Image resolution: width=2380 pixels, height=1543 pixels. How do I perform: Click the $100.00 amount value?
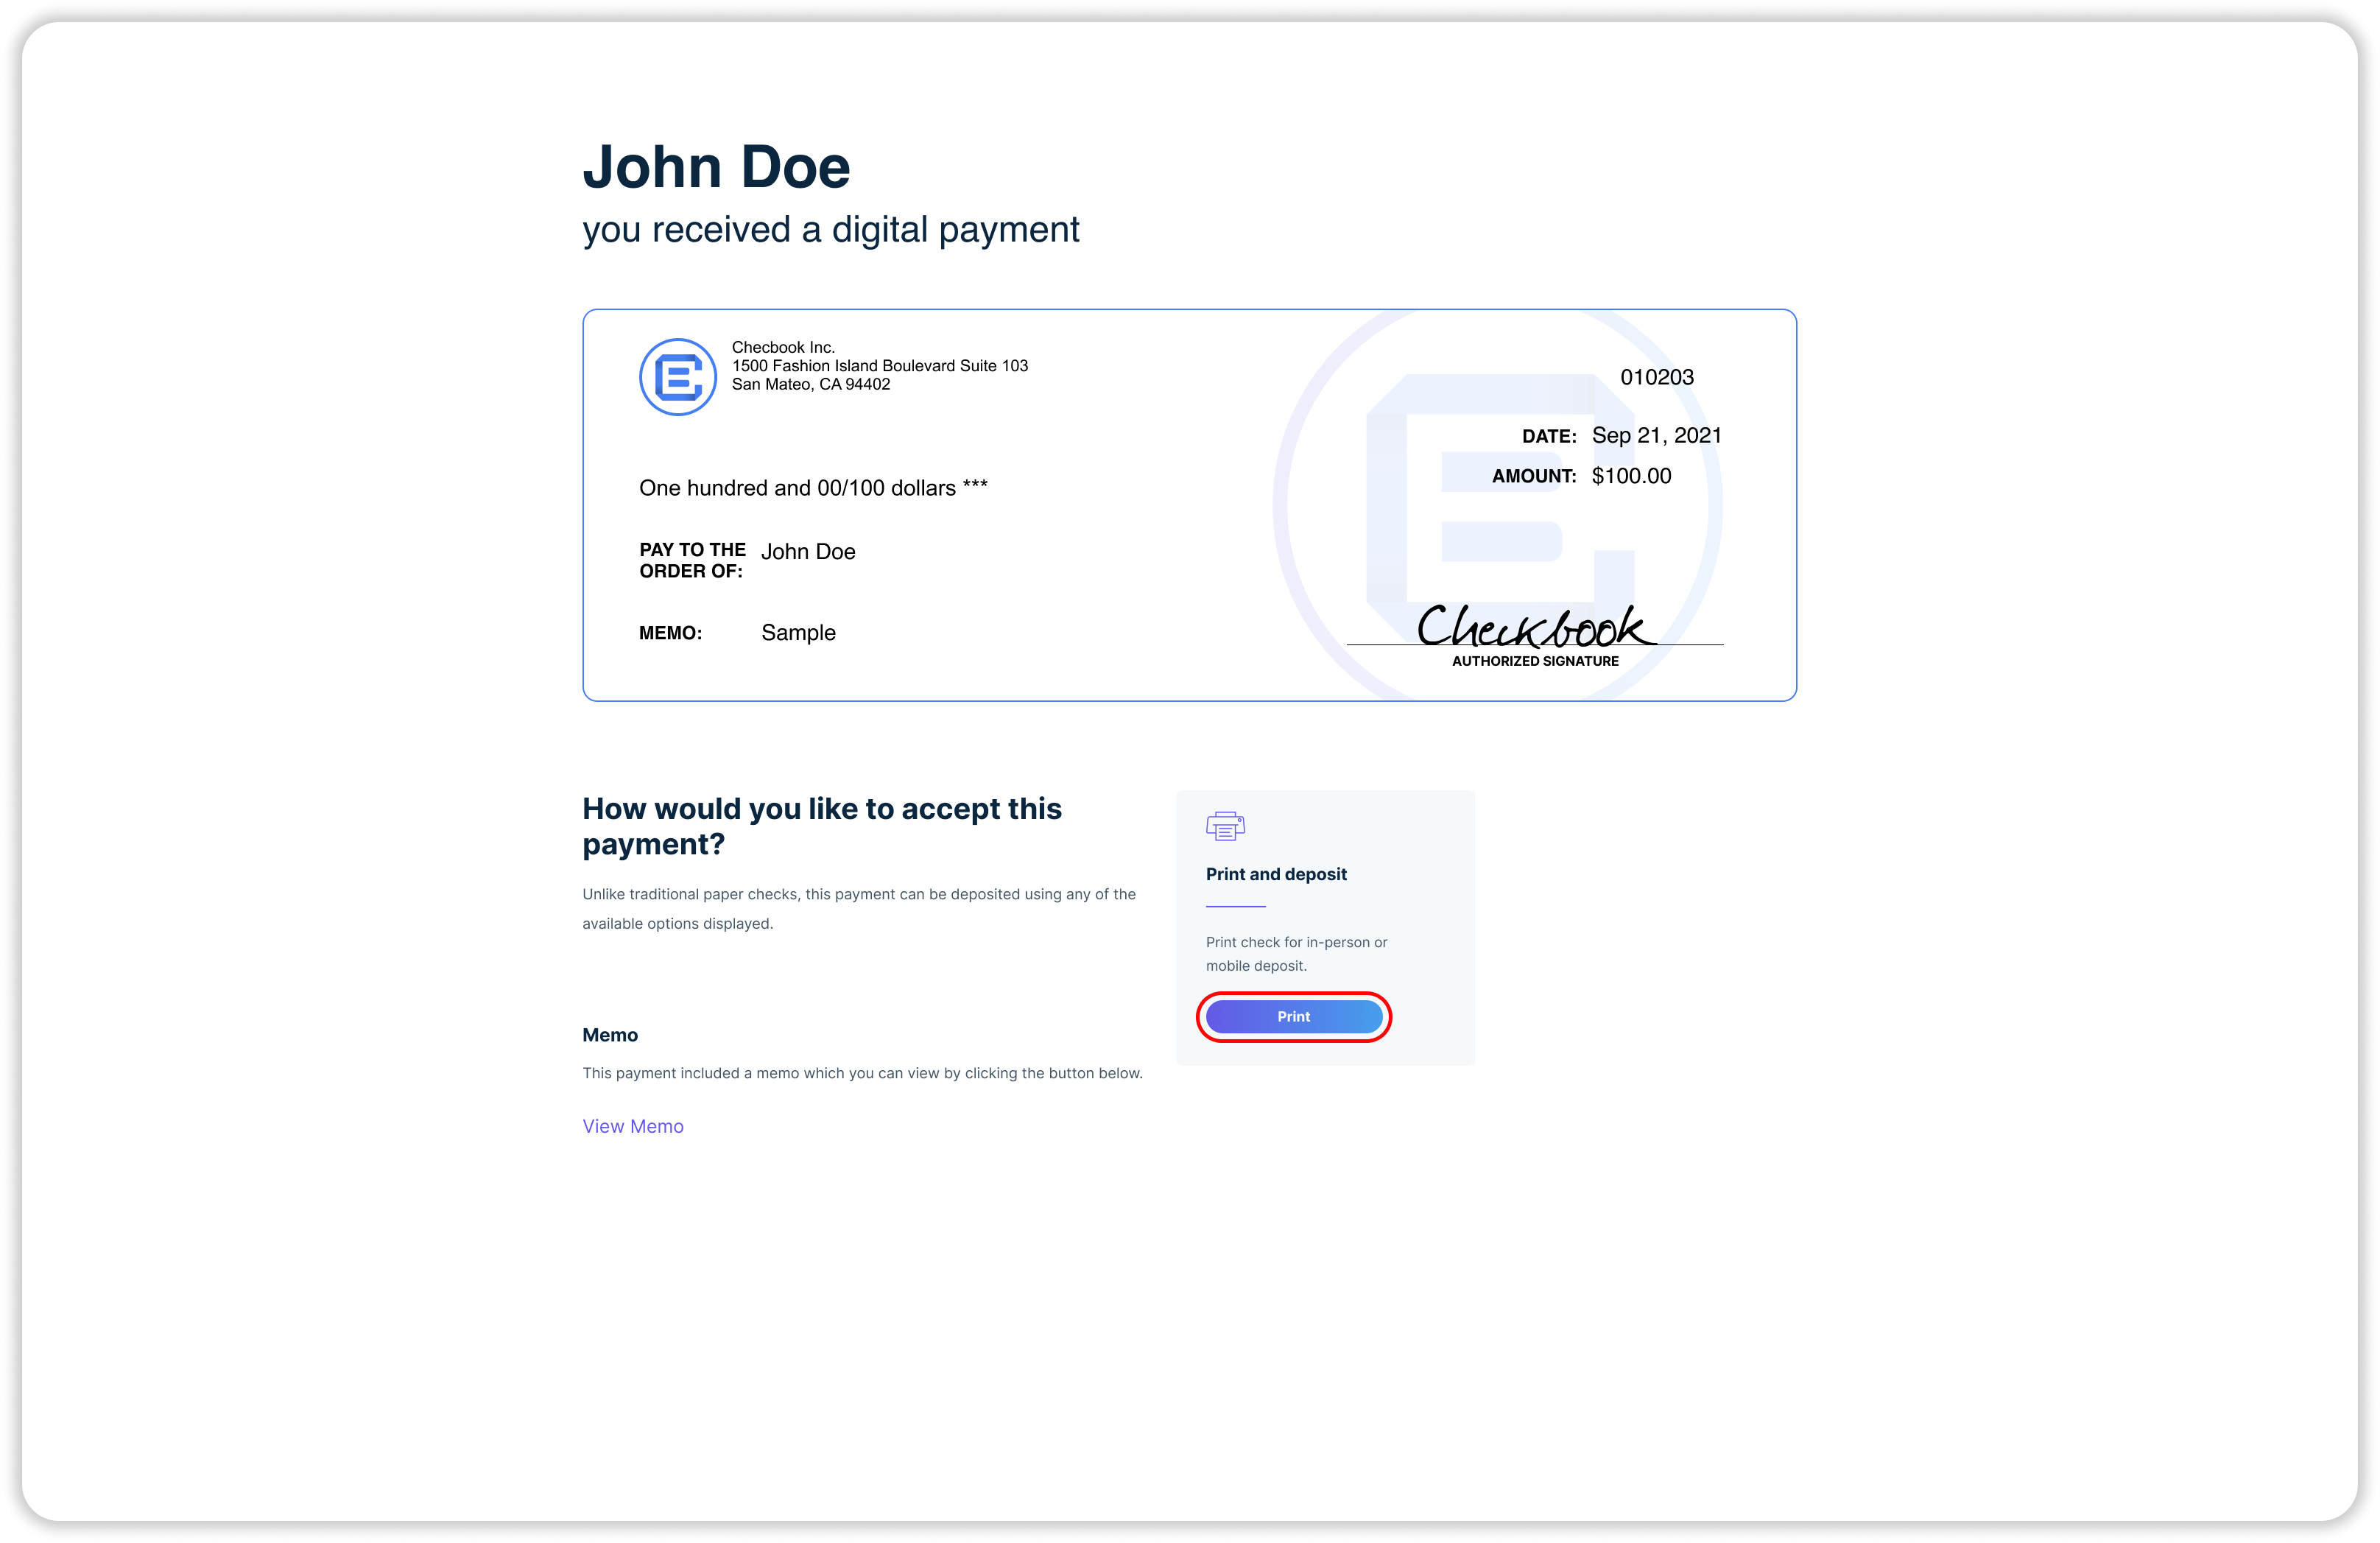pyautogui.click(x=1631, y=476)
